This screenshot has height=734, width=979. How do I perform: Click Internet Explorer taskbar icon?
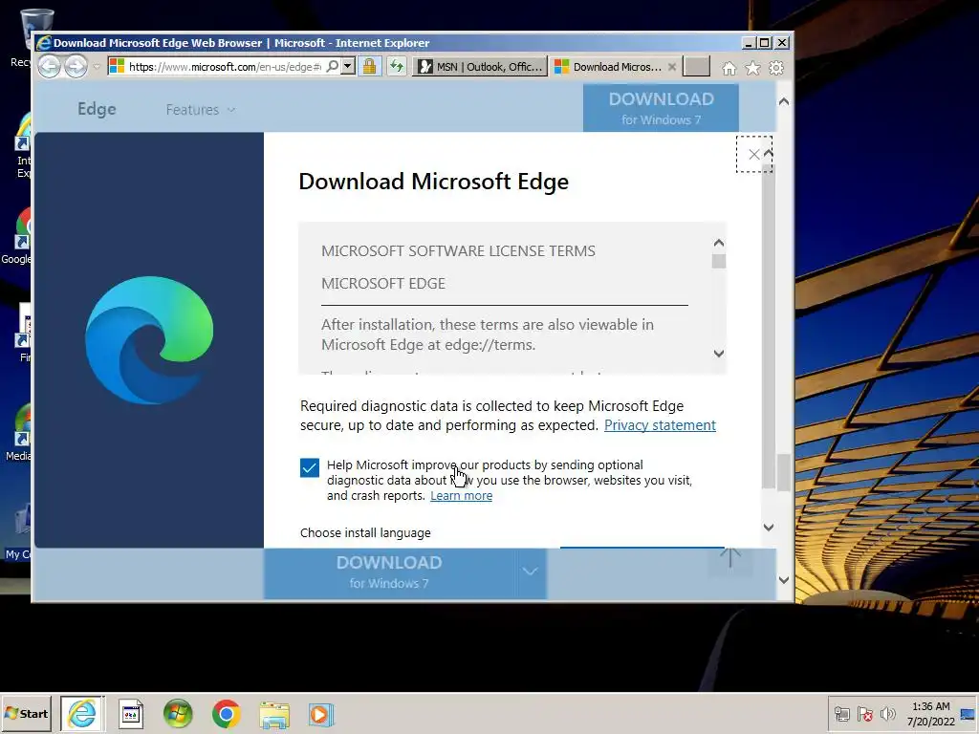[x=82, y=713]
